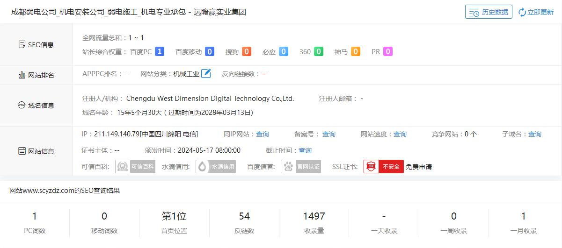The height and width of the screenshot is (248, 562).
Task: Click the Biying weight badge
Action: (283, 52)
